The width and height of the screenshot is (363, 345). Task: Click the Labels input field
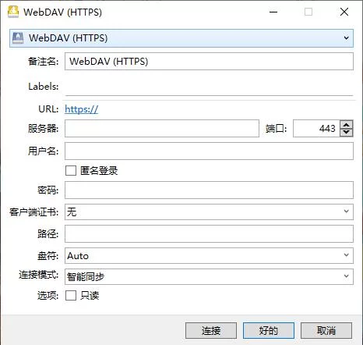(209, 87)
